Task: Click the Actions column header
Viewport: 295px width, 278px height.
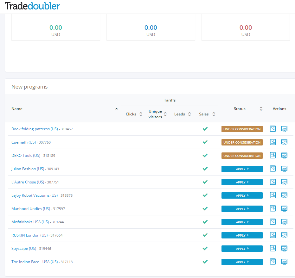Action: 279,109
